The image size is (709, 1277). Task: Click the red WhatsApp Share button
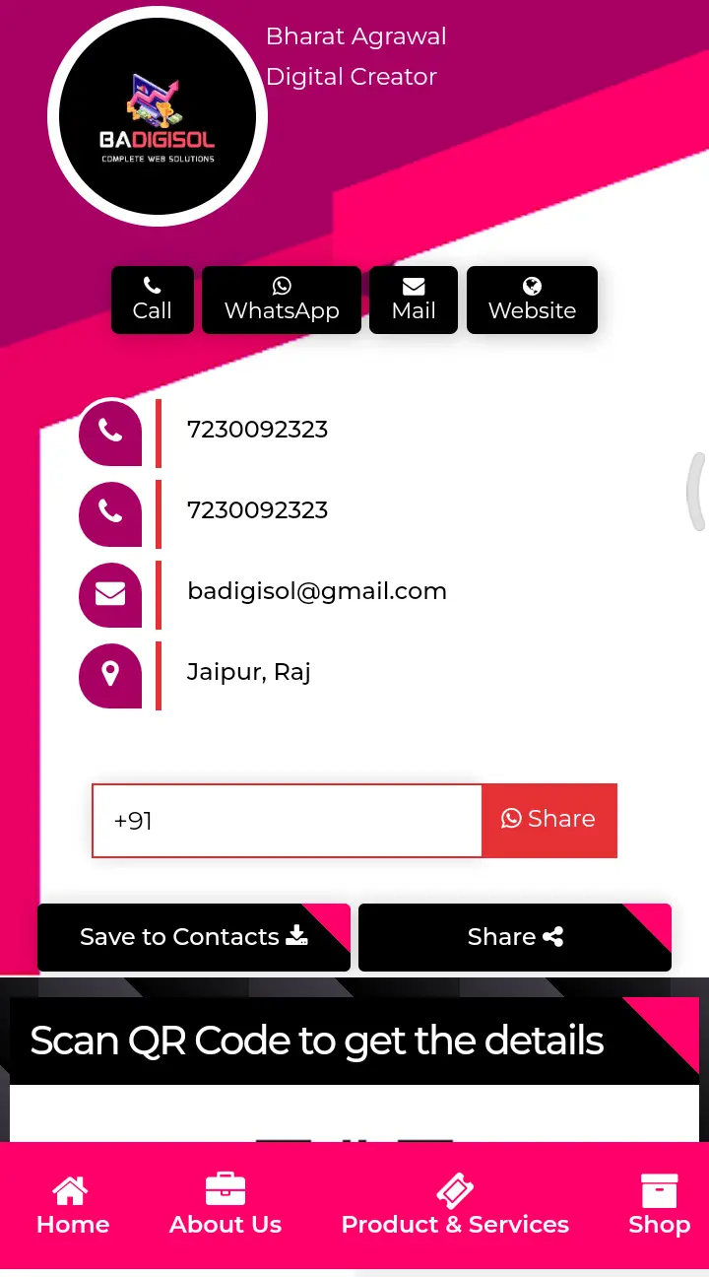[549, 821]
